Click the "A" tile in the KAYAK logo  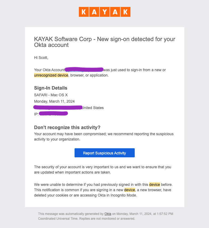pyautogui.click(x=94, y=12)
